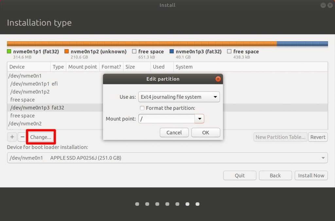335x221 pixels.
Task: Cancel the Edit partition dialog
Action: [174, 132]
